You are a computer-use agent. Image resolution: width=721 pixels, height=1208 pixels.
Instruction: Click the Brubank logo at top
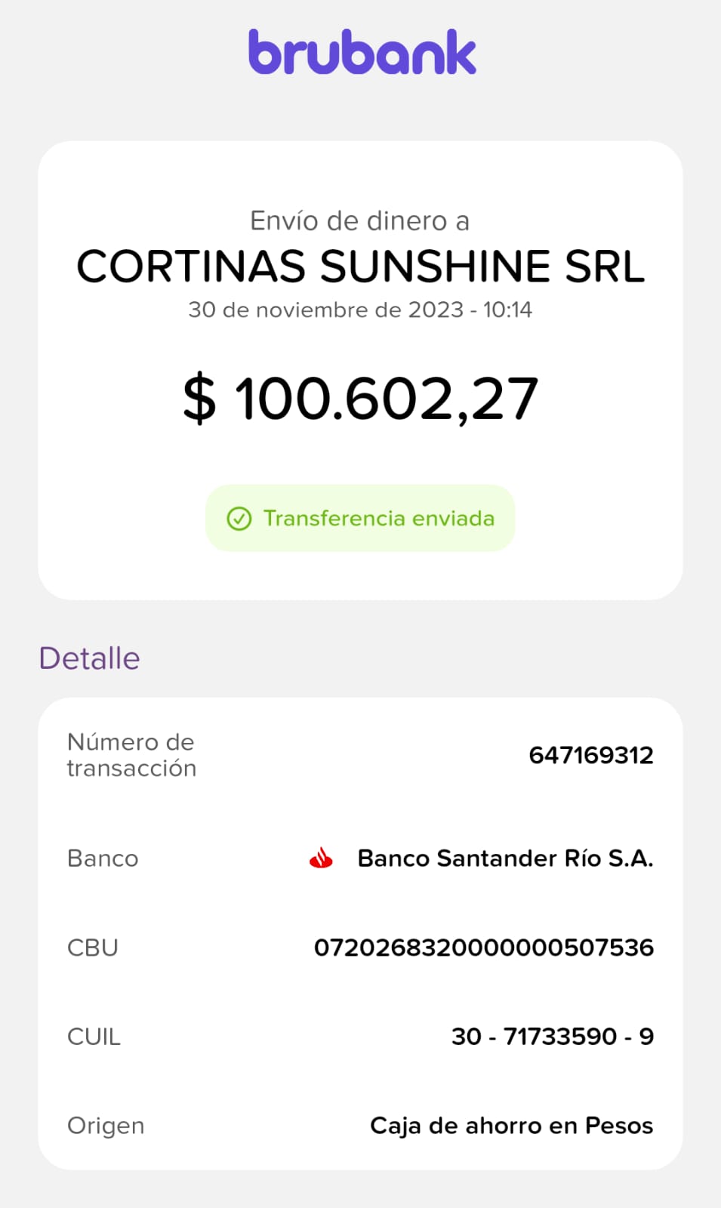[362, 52]
